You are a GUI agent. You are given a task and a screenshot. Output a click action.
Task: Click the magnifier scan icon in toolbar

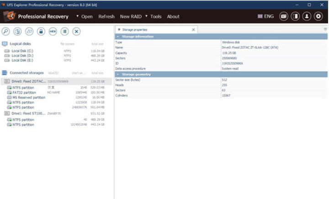[x=6, y=31]
